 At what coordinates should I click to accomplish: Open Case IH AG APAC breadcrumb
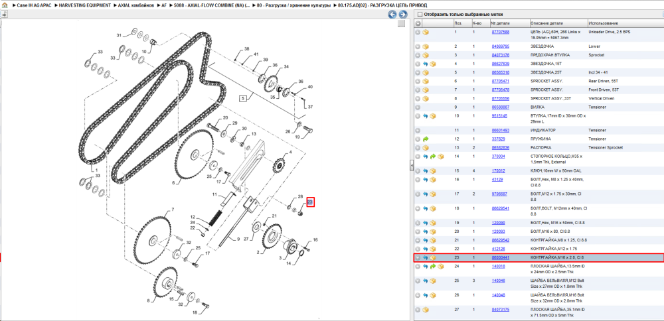pos(34,5)
